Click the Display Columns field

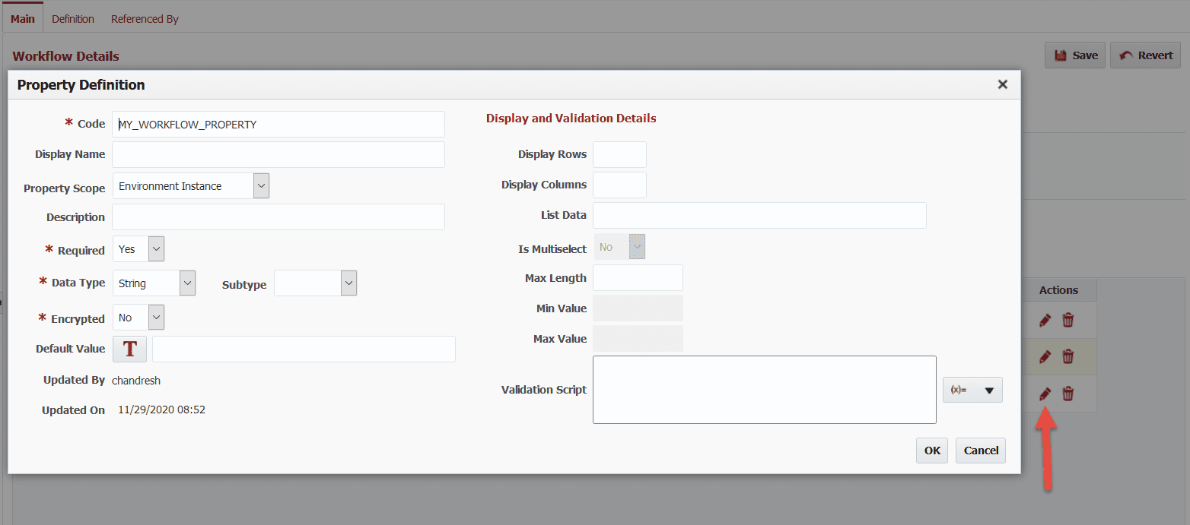[619, 185]
